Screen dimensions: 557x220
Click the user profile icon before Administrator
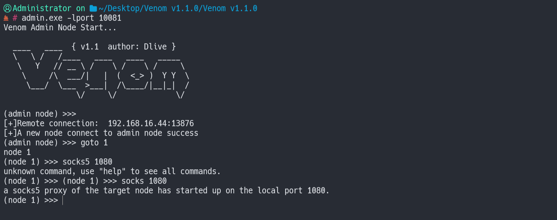point(7,8)
